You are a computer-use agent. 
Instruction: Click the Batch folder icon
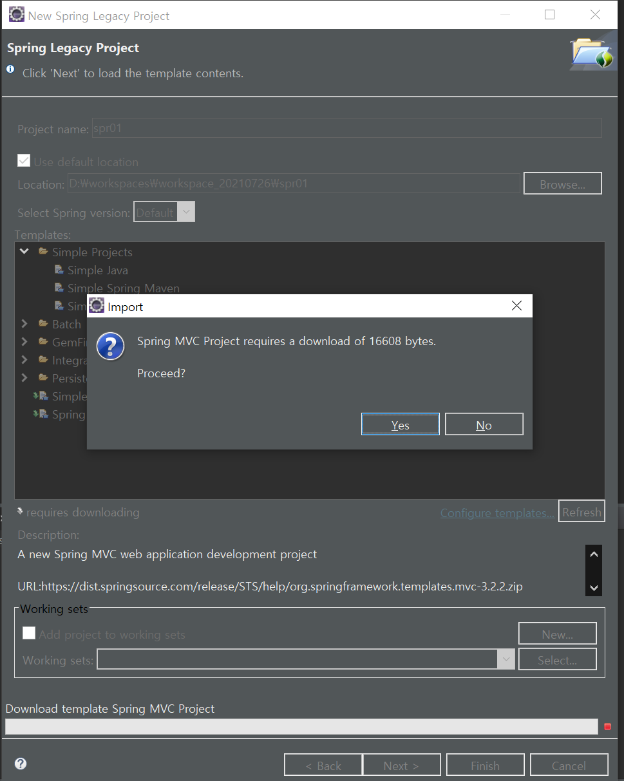[44, 323]
